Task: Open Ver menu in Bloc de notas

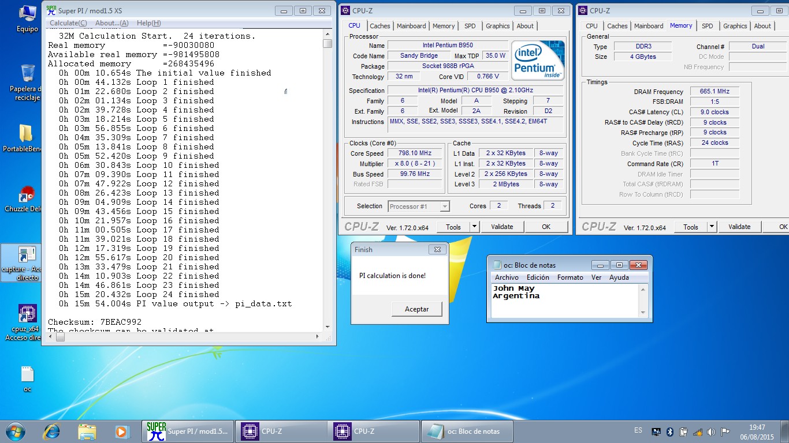Action: pyautogui.click(x=596, y=277)
